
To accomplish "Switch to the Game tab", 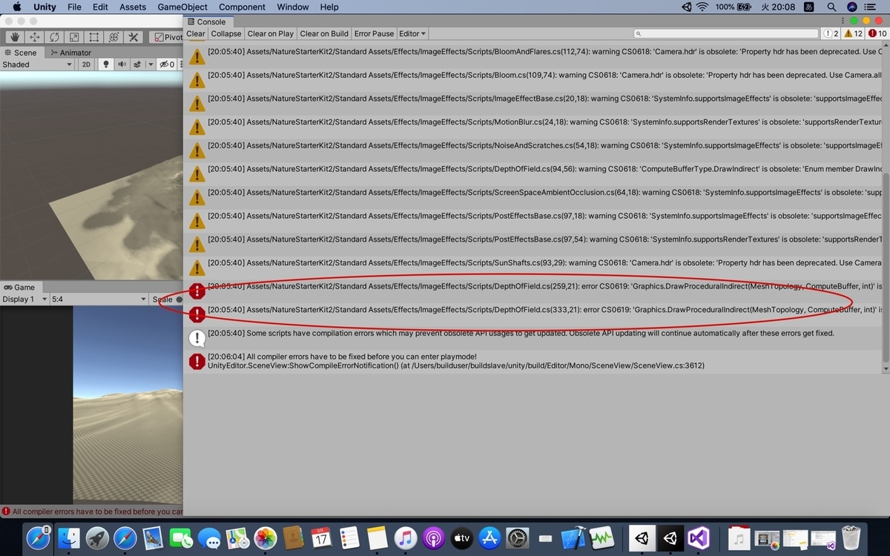I will coord(19,287).
